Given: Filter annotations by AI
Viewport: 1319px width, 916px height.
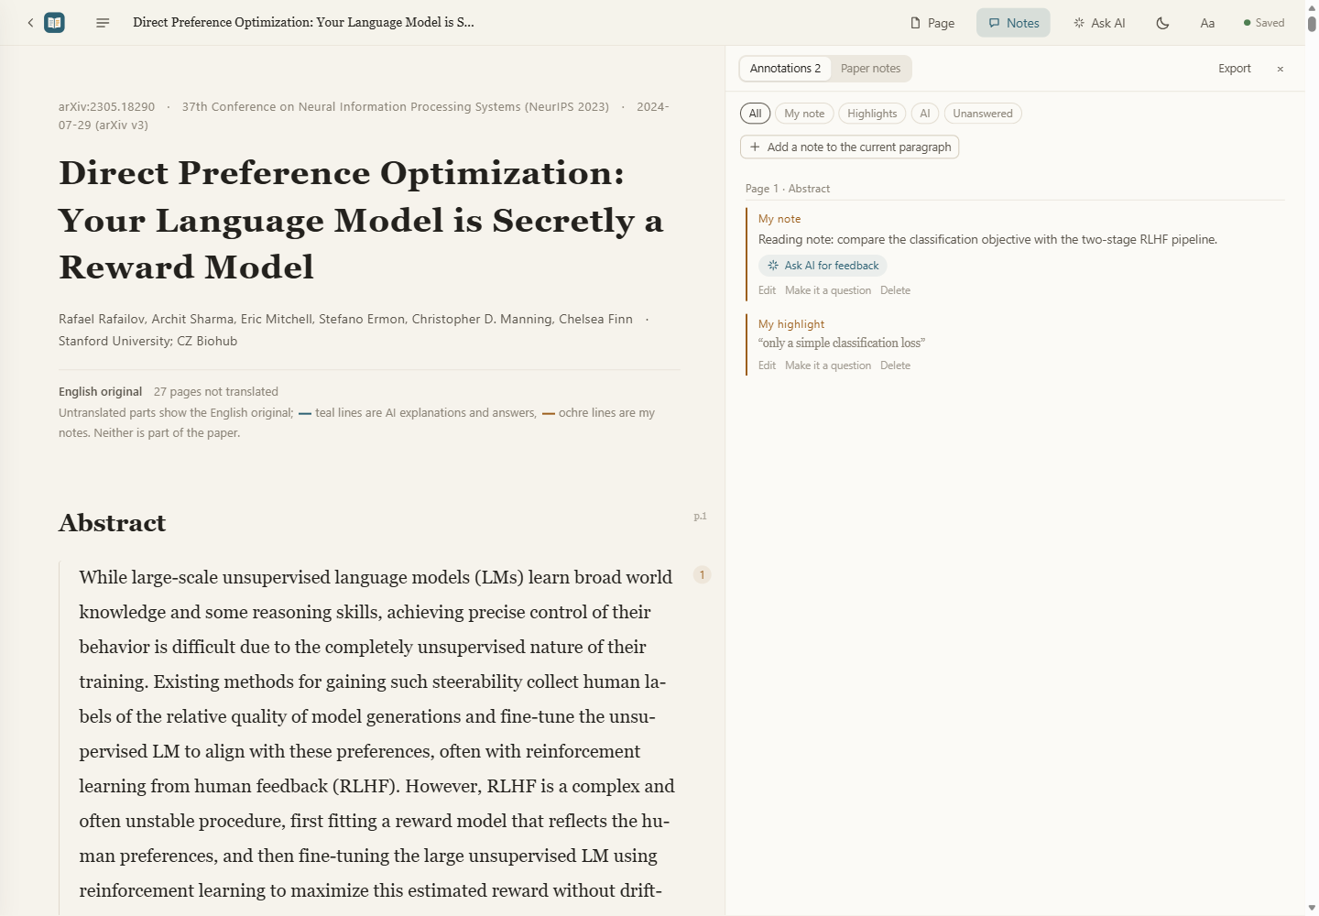Looking at the screenshot, I should [925, 114].
